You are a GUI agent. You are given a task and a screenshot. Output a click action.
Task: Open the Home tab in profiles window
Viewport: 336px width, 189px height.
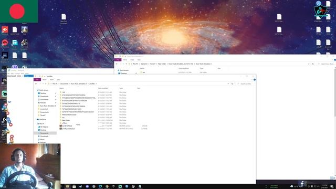coord(44,80)
